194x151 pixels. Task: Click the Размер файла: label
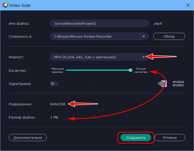pyautogui.click(x=22, y=117)
